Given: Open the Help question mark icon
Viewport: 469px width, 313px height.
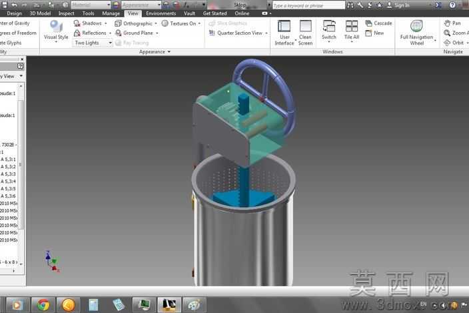Looking at the screenshot, I should [x=452, y=5].
